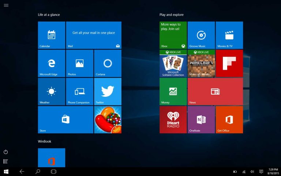Click the taskbar Back arrow
Image resolution: width=281 pixels, height=176 pixels.
pyautogui.click(x=22, y=172)
